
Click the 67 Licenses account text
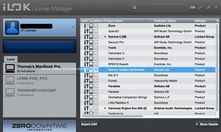28,31
